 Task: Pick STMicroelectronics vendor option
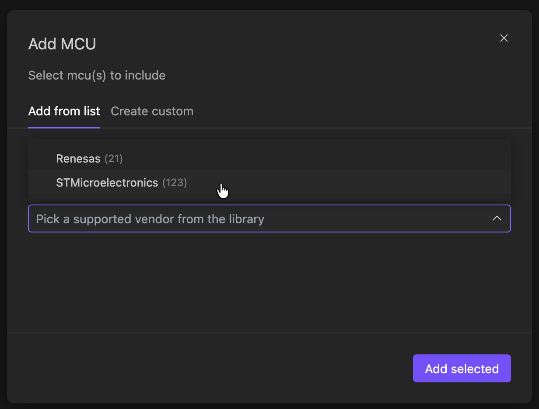[107, 183]
